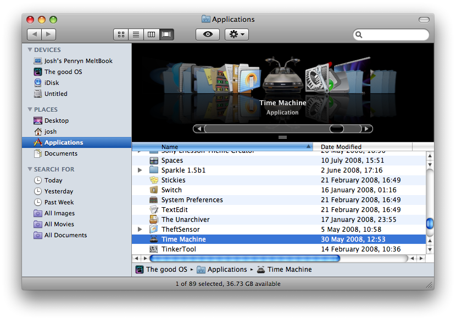Click the Cover Flow resize handle
This screenshot has height=320, width=456.
coord(283,137)
